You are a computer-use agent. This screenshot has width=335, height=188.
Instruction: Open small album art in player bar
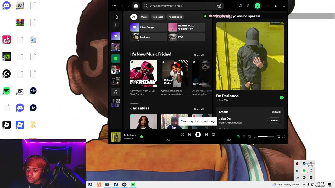pos(116,137)
